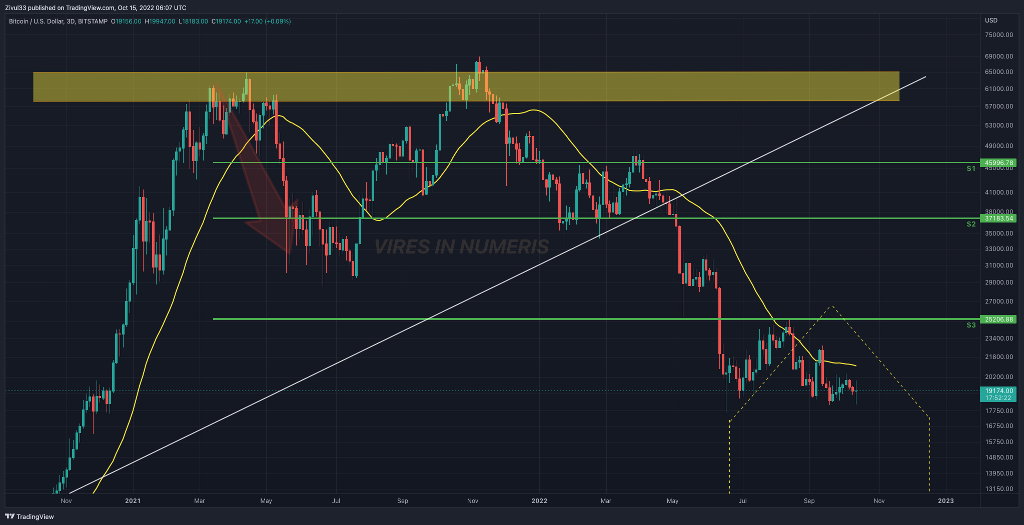Click the close value C19174.00

pyautogui.click(x=226, y=21)
